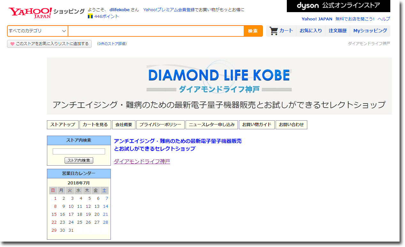Go to ストアトップ
Screen dimensions: 405x247
[63, 125]
